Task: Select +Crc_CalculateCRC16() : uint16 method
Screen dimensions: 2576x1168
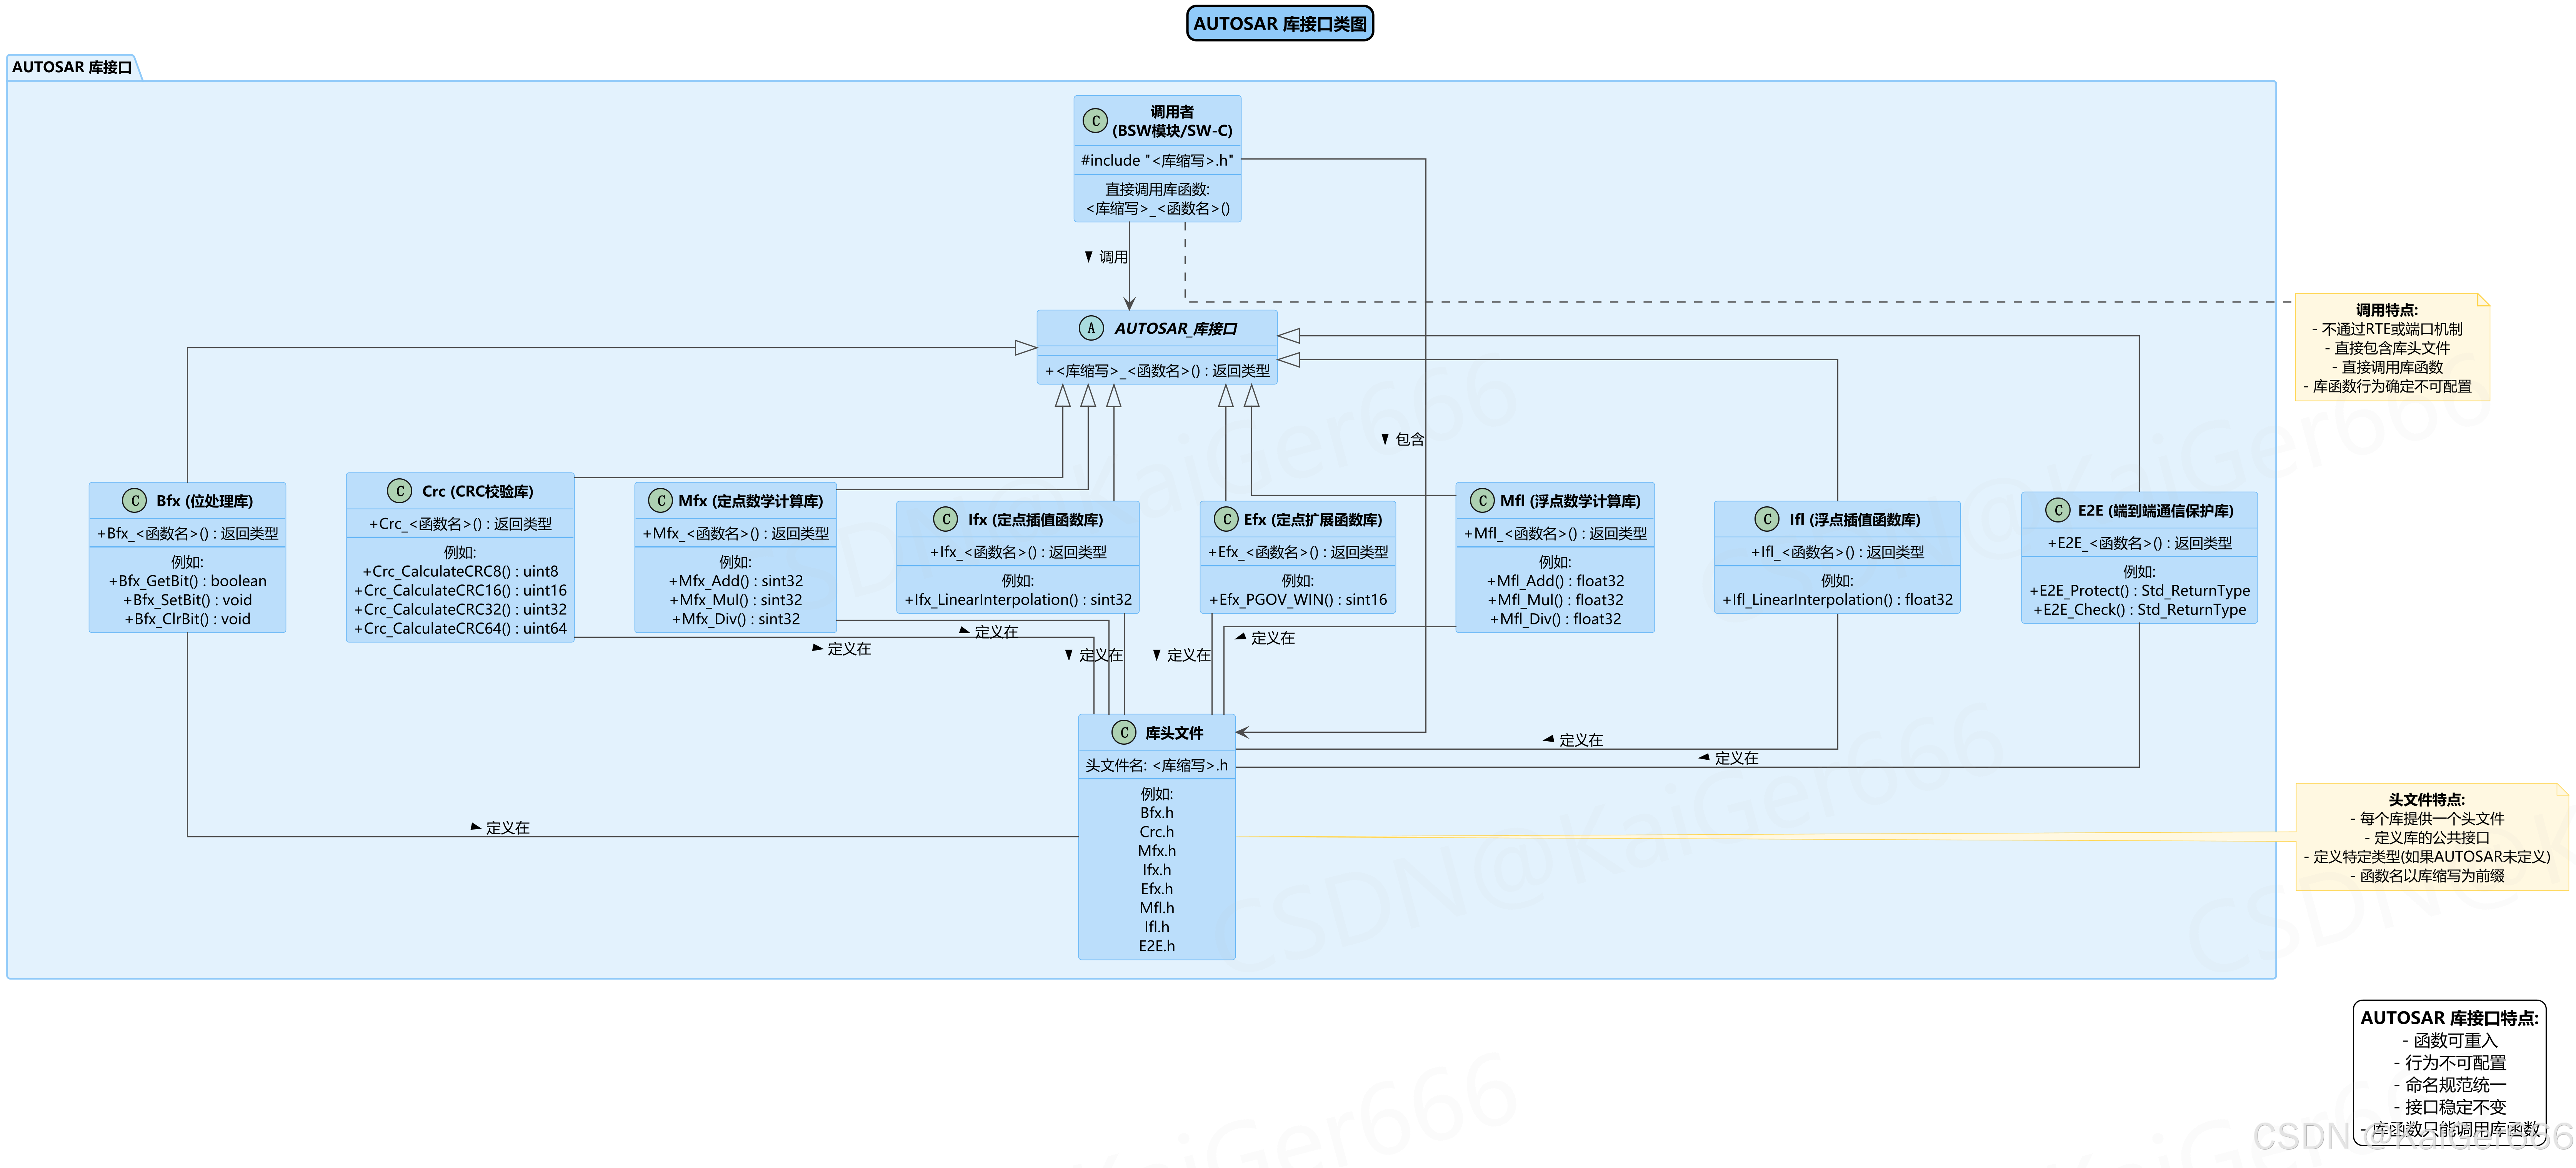Action: tap(460, 591)
